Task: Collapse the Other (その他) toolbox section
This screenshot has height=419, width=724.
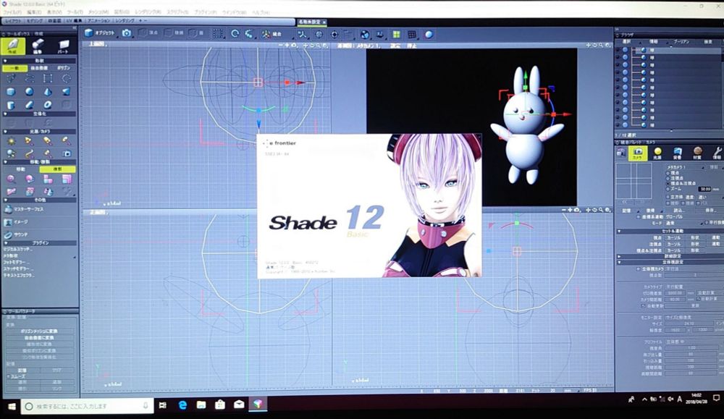Action: pos(5,200)
